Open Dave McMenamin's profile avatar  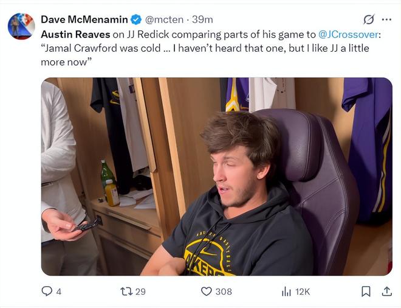coord(21,26)
